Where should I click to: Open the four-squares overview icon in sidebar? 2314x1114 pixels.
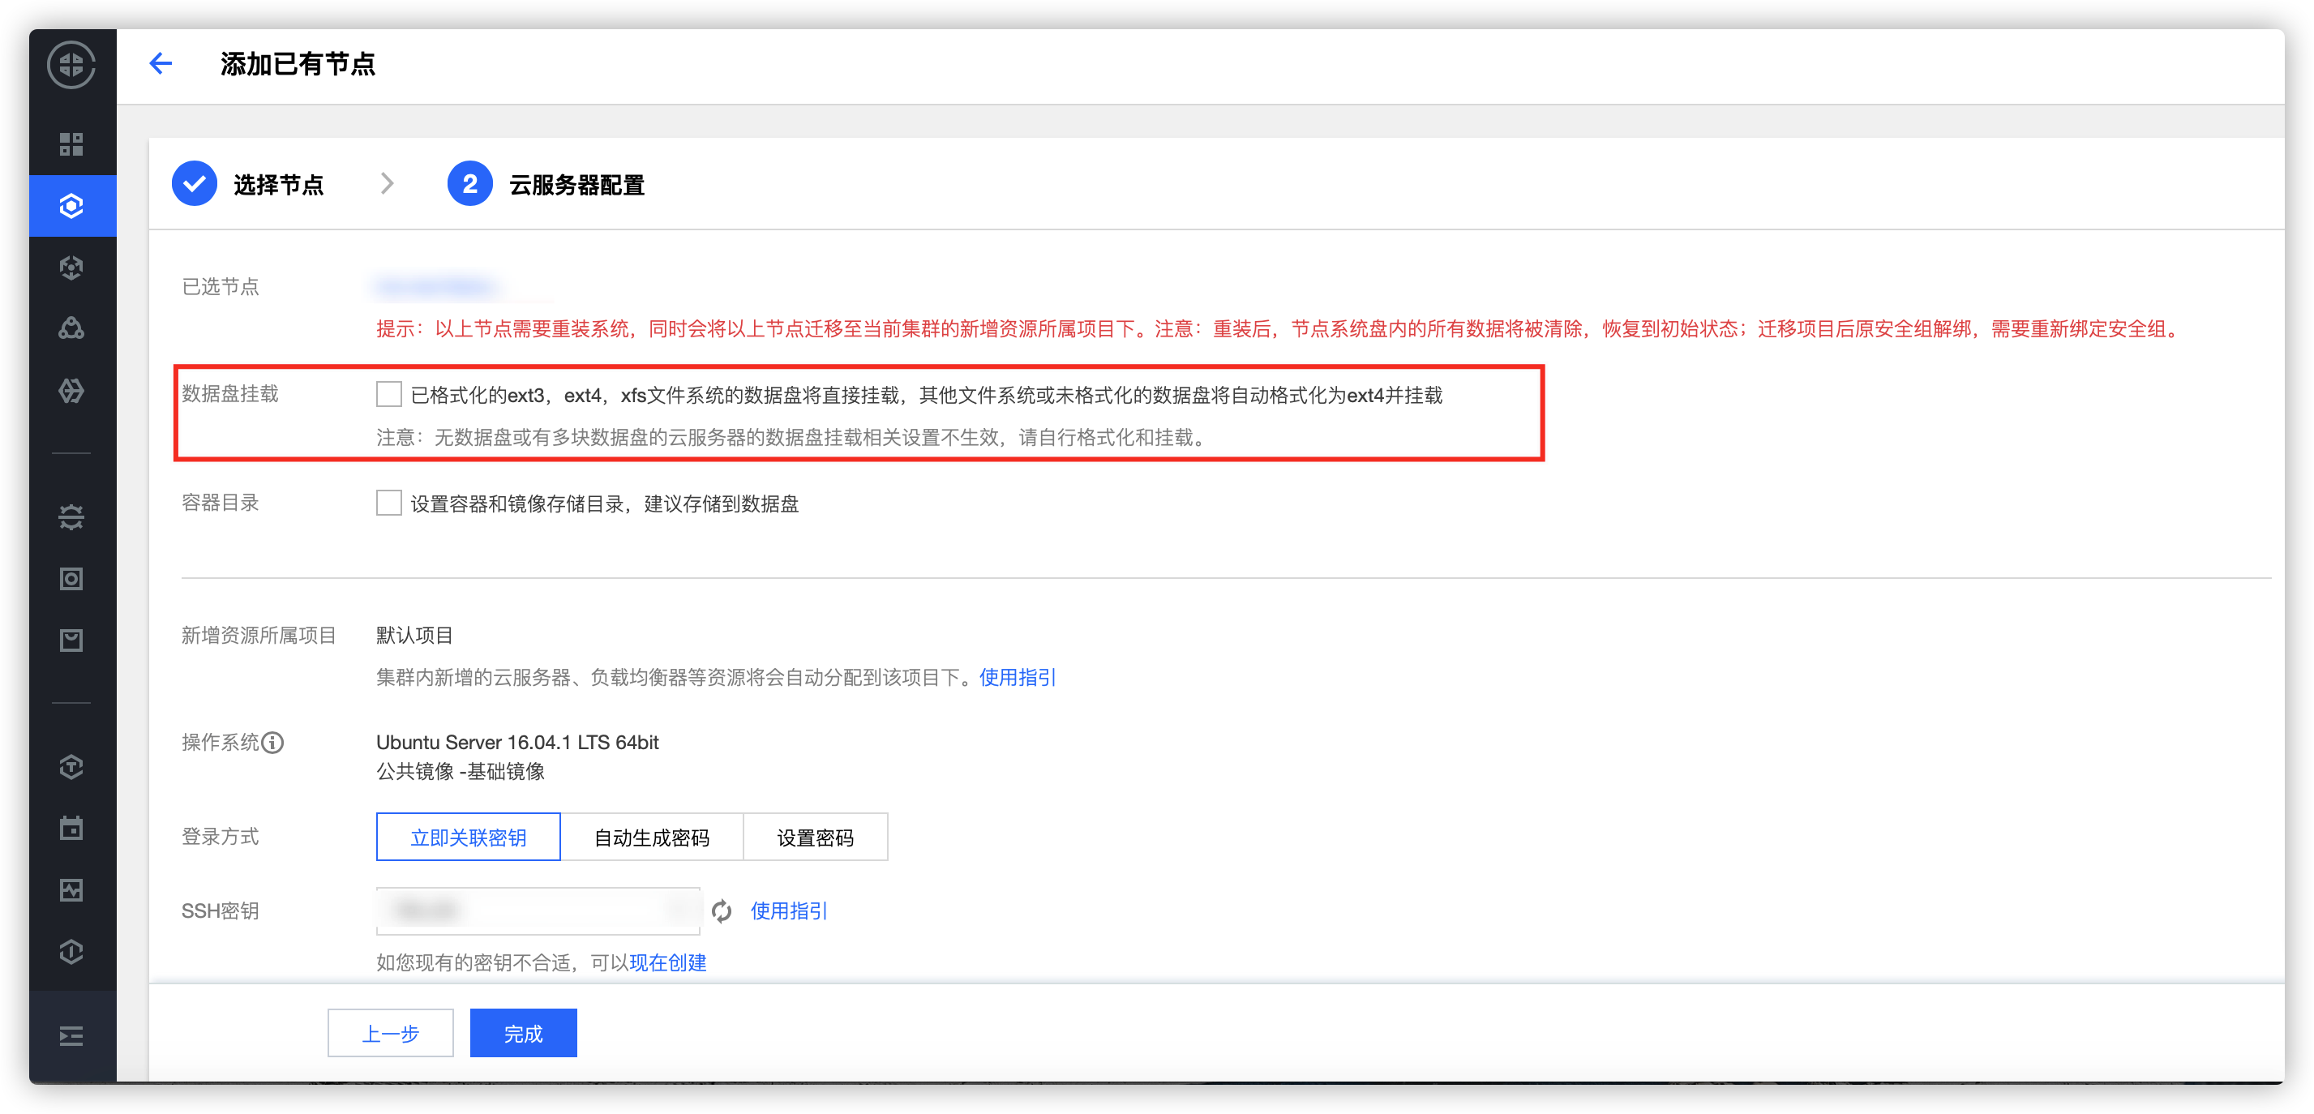click(72, 144)
